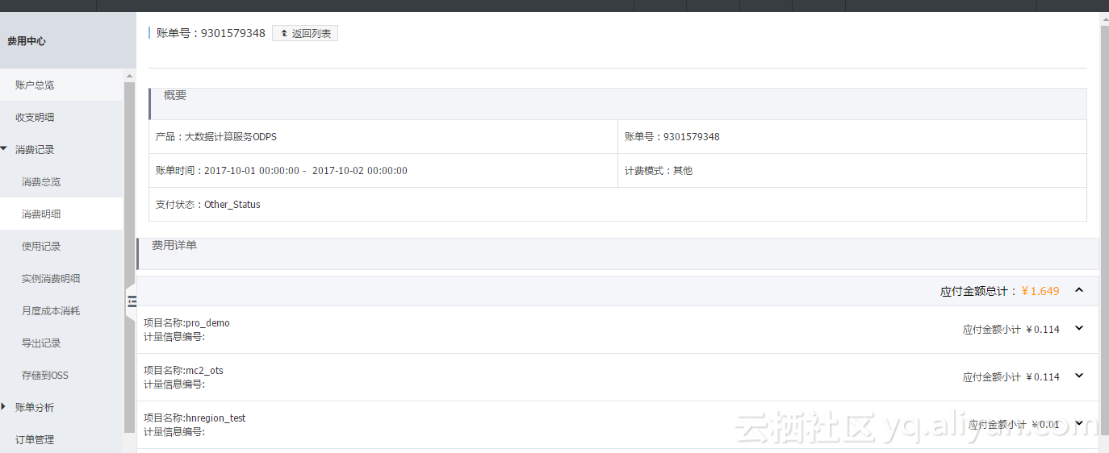Click the 计费模式：其他 cell
The height and width of the screenshot is (453, 1109).
point(852,171)
